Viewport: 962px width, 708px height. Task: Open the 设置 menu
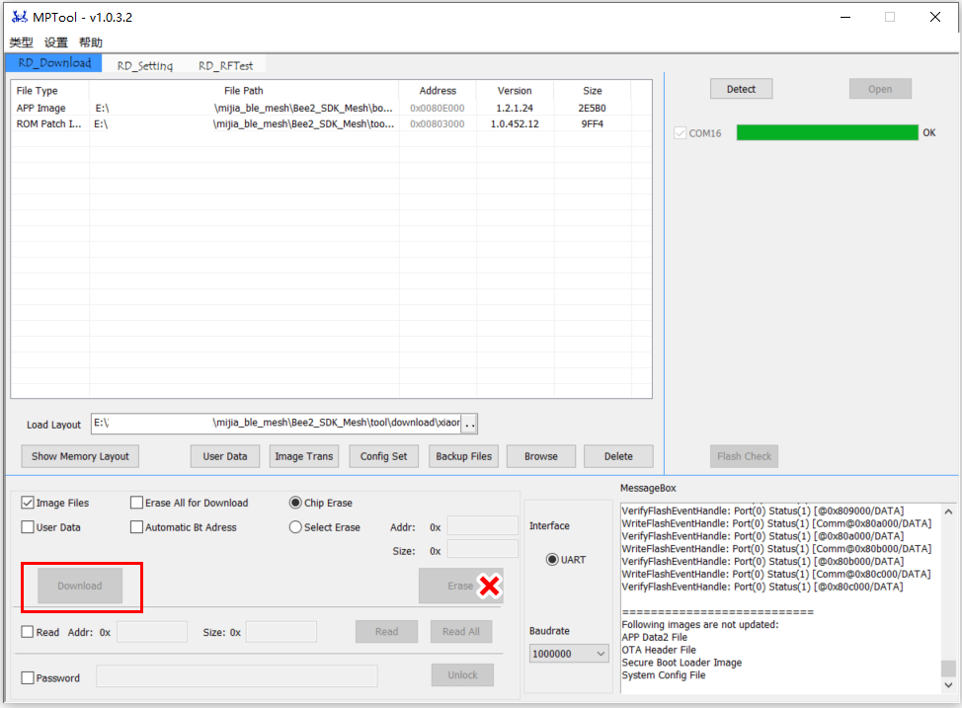[56, 42]
